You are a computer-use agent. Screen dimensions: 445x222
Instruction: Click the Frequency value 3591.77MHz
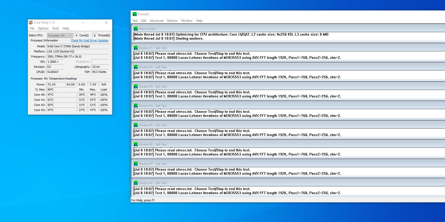pyautogui.click(x=78, y=57)
